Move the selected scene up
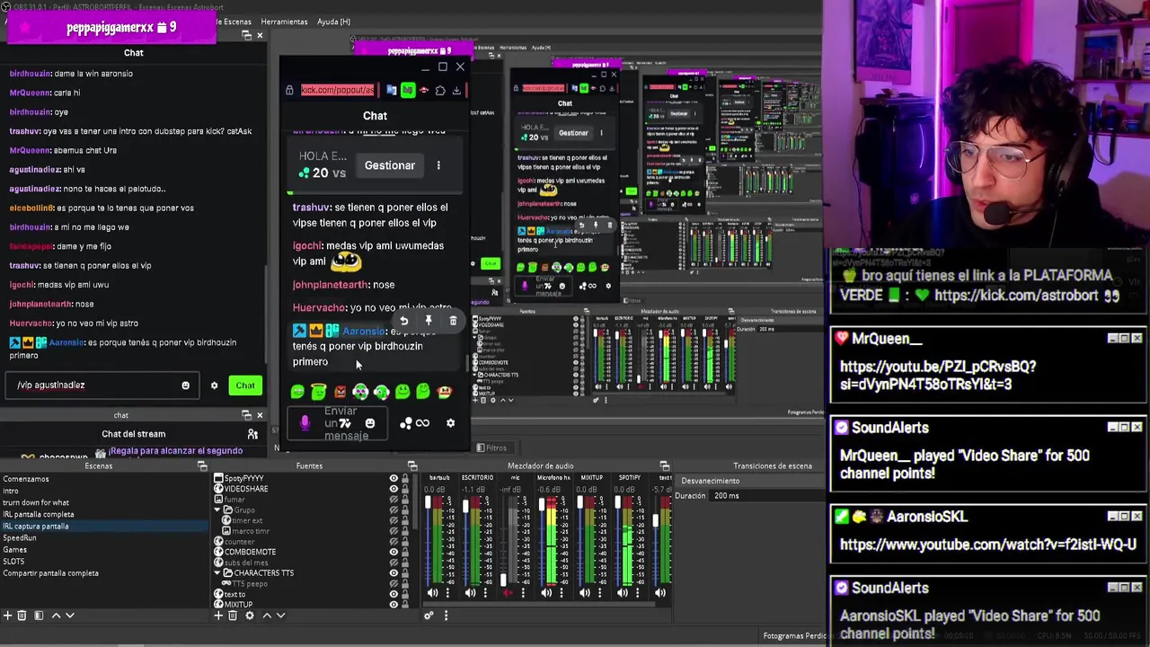This screenshot has width=1150, height=647. (x=56, y=616)
